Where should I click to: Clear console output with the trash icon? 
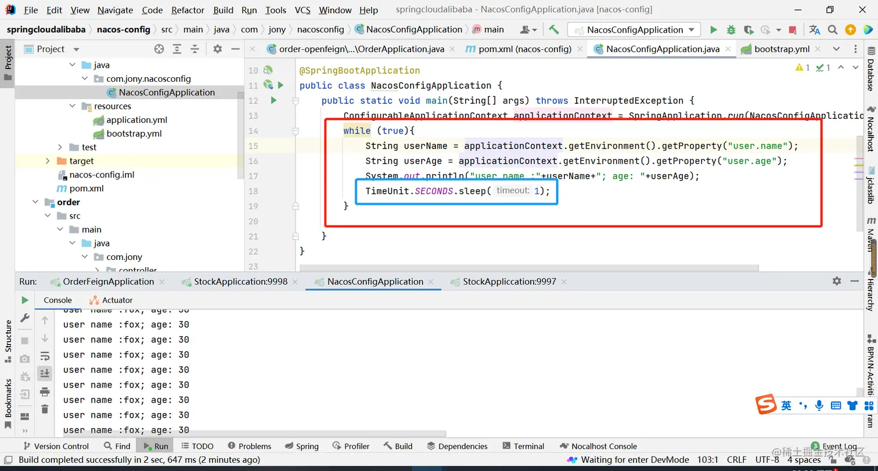tap(45, 410)
